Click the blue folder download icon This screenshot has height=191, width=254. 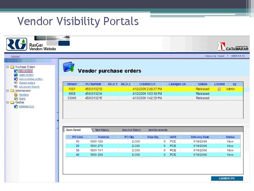pos(68,67)
